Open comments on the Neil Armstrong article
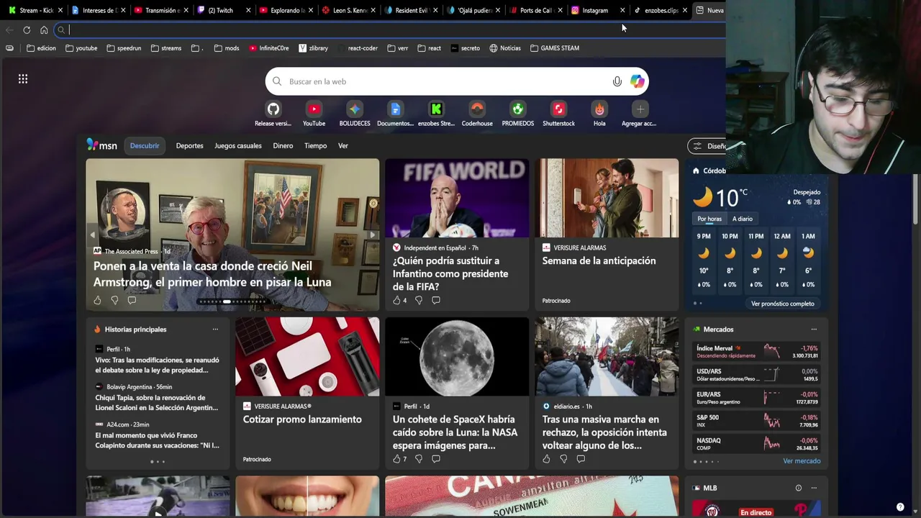This screenshot has height=518, width=921. point(132,300)
